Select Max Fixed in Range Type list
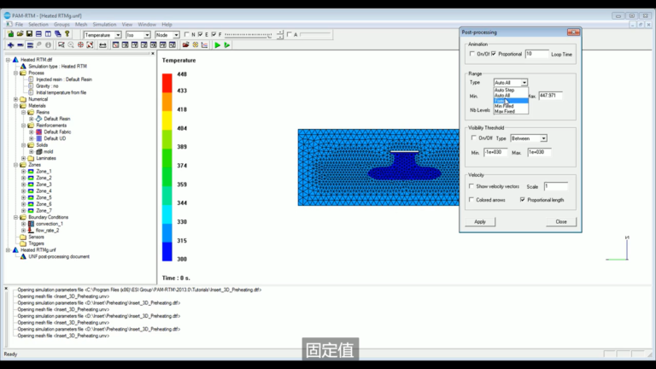 tap(511, 111)
